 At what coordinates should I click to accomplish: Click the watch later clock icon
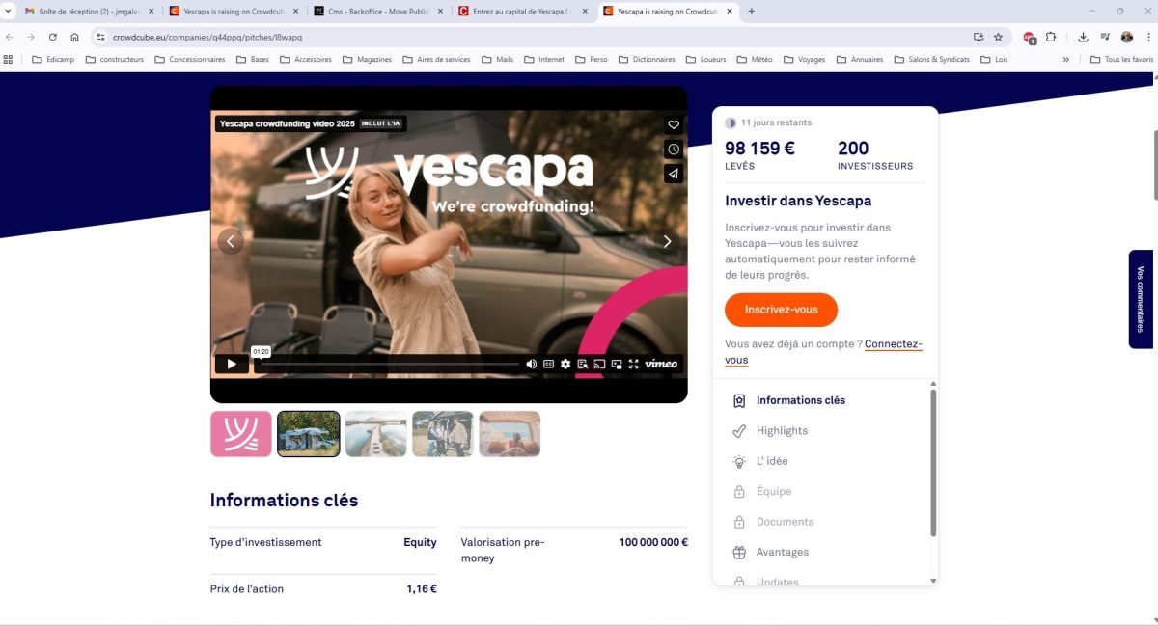click(x=674, y=150)
